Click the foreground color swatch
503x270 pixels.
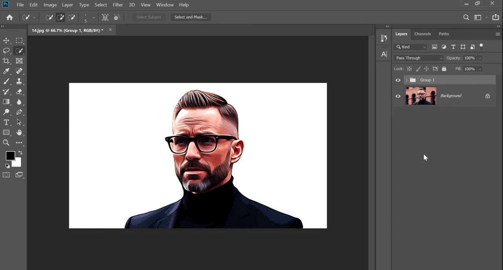(10, 156)
